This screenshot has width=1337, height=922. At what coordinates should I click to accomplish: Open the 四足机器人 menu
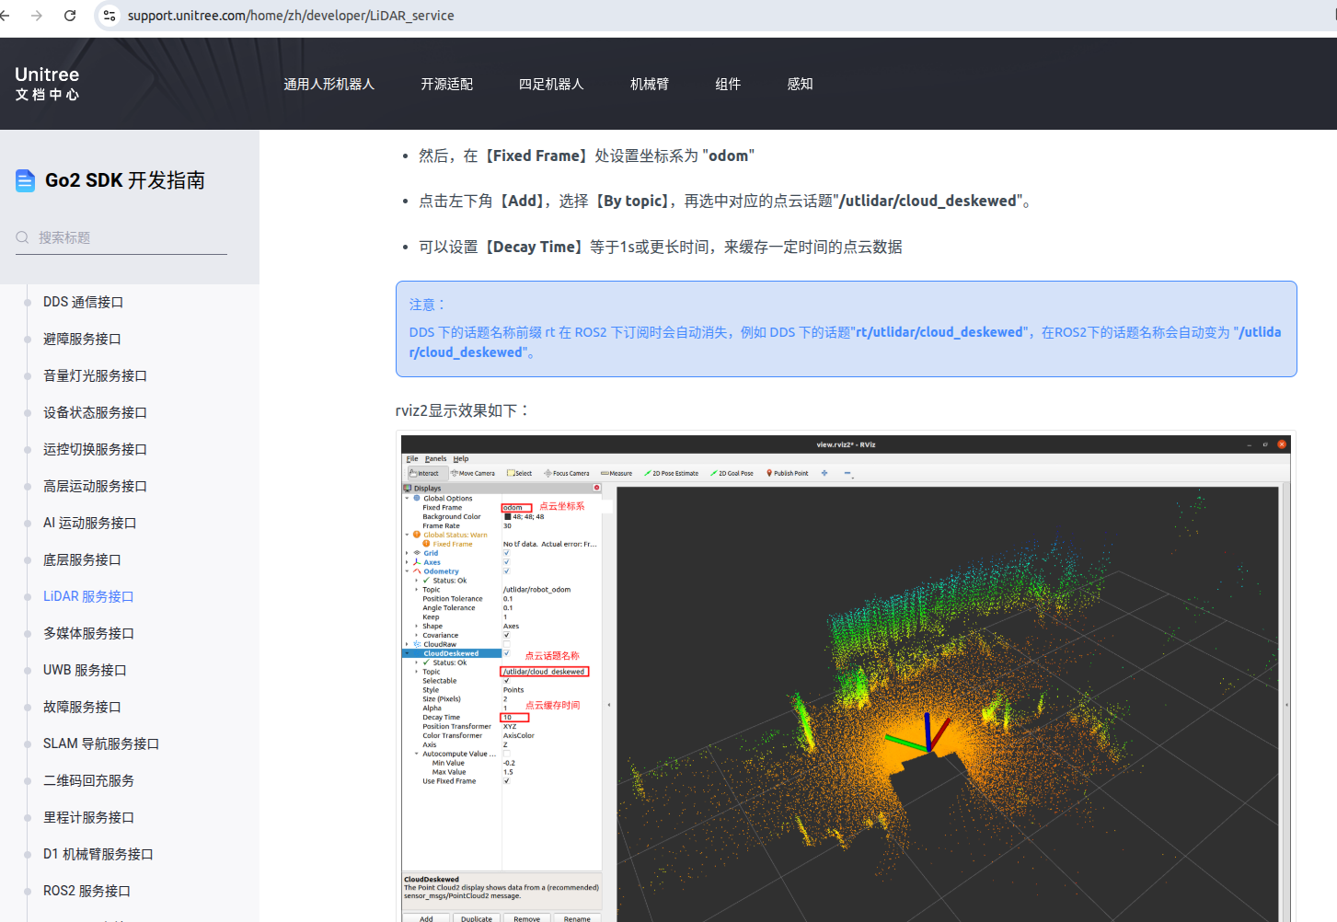(x=551, y=84)
